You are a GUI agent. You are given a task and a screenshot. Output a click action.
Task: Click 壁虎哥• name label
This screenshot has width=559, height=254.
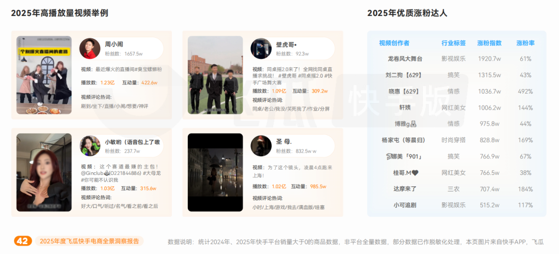click(x=287, y=44)
